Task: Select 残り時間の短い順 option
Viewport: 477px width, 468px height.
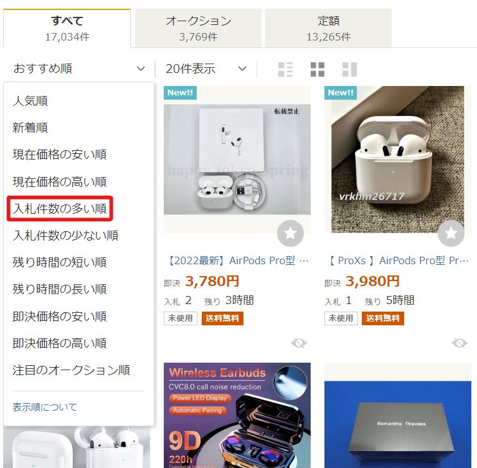Action: 60,262
